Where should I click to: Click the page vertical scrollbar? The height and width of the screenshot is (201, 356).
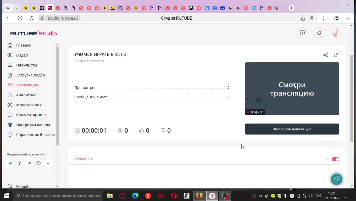[x=352, y=98]
